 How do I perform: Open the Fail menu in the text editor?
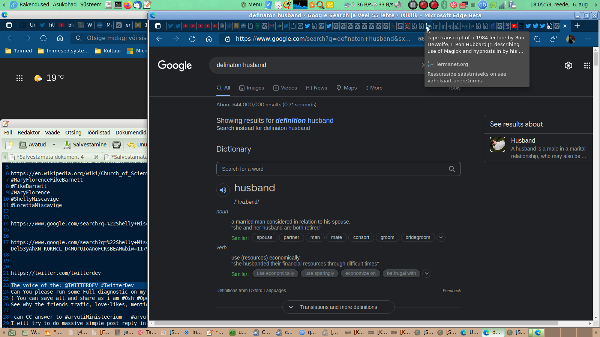[8, 133]
